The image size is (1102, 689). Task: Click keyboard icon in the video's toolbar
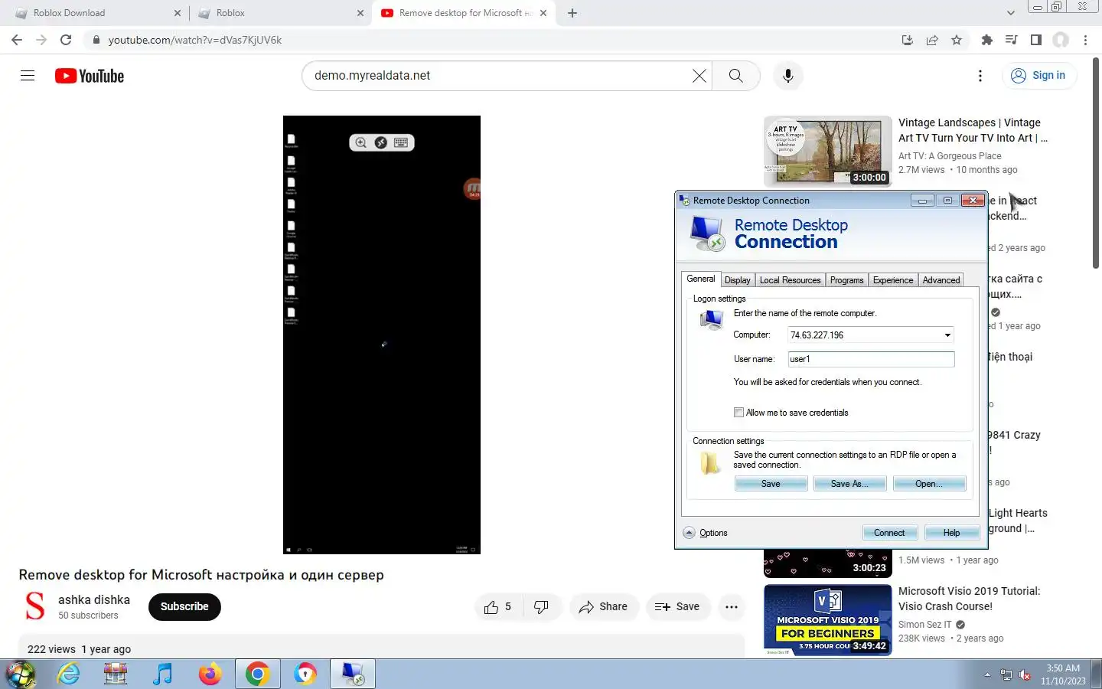tap(401, 142)
